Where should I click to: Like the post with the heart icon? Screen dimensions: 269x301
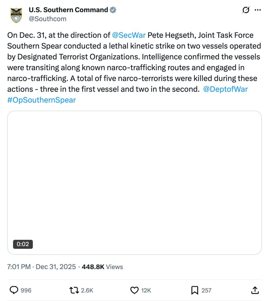point(134,290)
